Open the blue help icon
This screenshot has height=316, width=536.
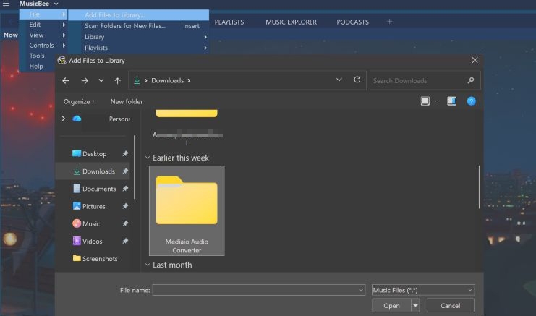pyautogui.click(x=471, y=101)
